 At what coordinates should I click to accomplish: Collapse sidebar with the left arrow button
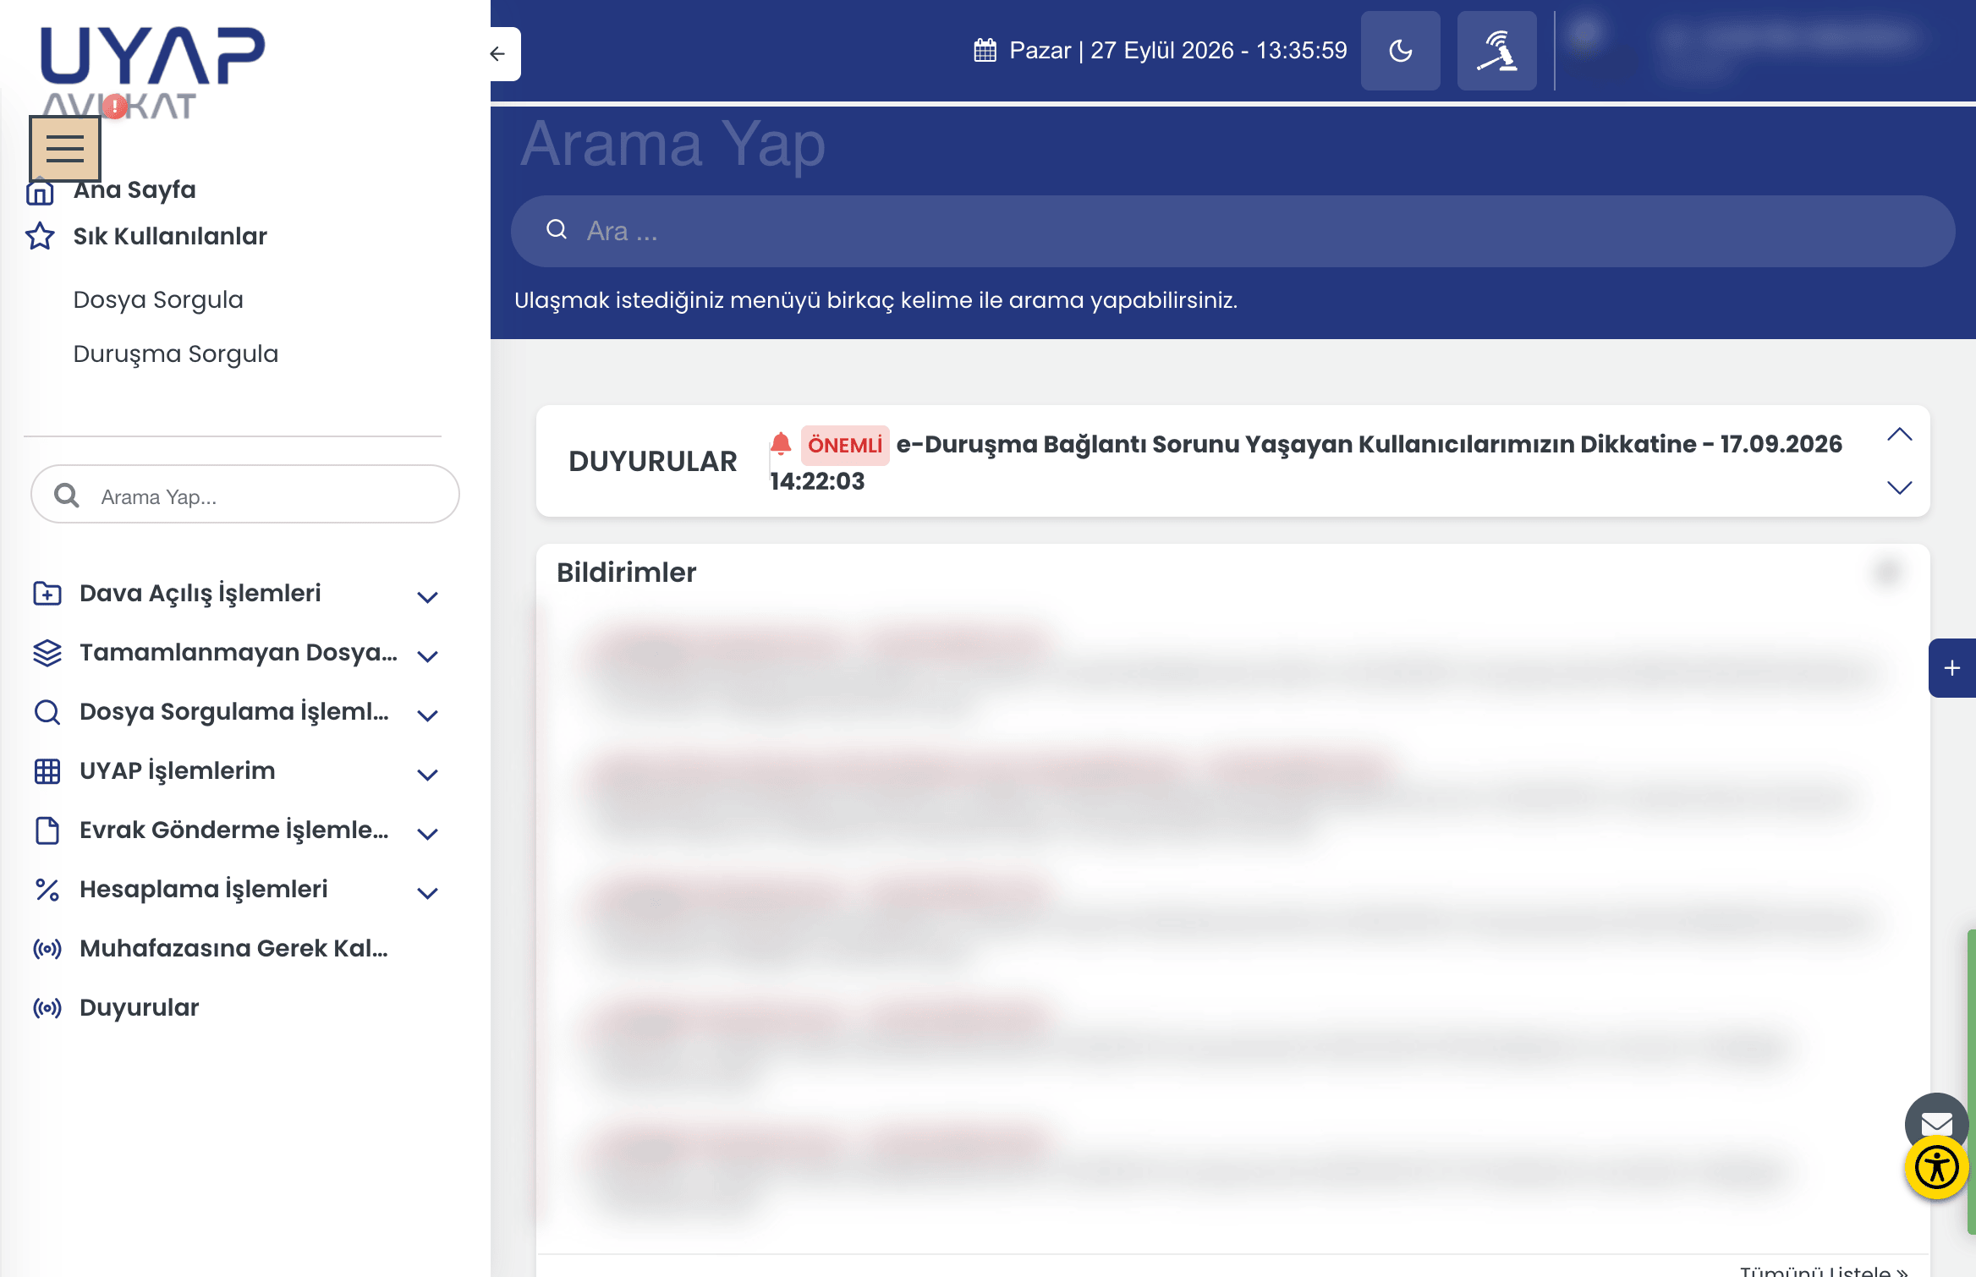point(497,54)
